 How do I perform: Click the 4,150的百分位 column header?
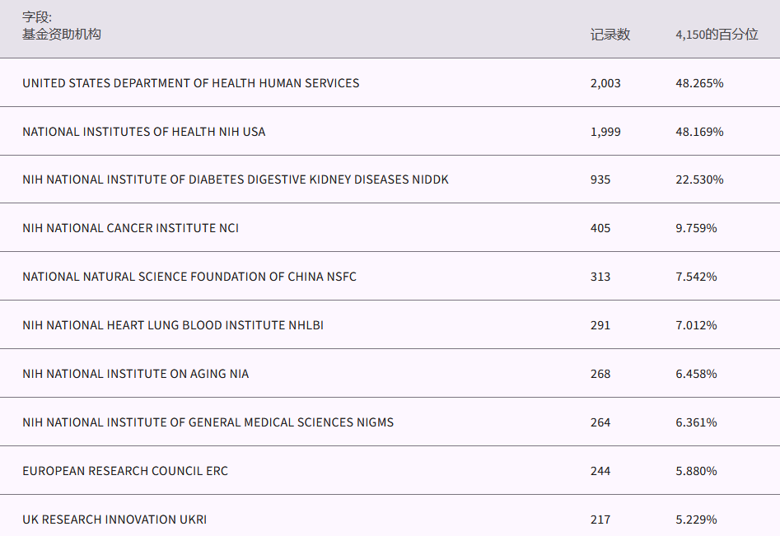coord(716,35)
